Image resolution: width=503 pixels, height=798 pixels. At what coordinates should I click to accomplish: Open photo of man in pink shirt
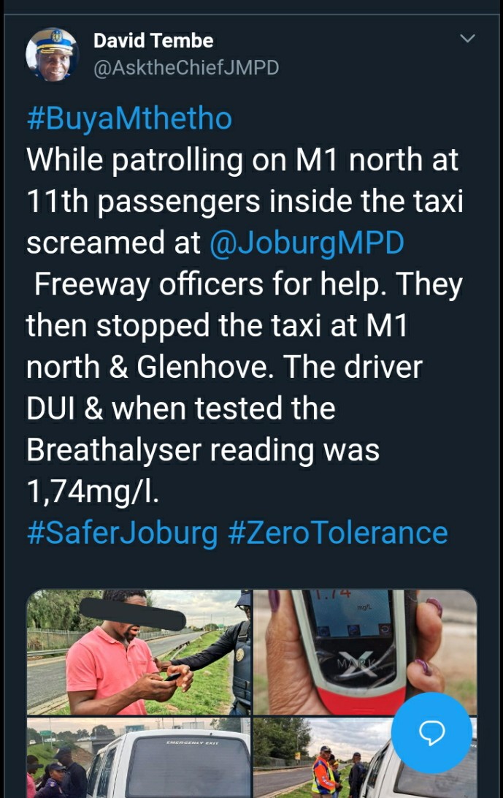click(138, 653)
